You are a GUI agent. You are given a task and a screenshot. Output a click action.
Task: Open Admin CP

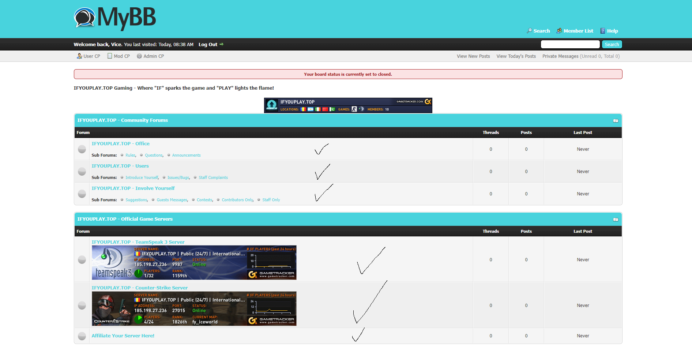pos(154,56)
